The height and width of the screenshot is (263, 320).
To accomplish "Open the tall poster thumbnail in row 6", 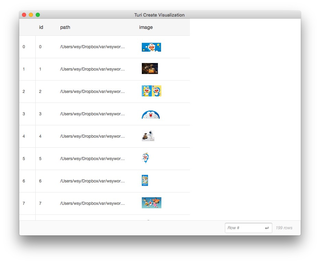I will click(x=145, y=180).
